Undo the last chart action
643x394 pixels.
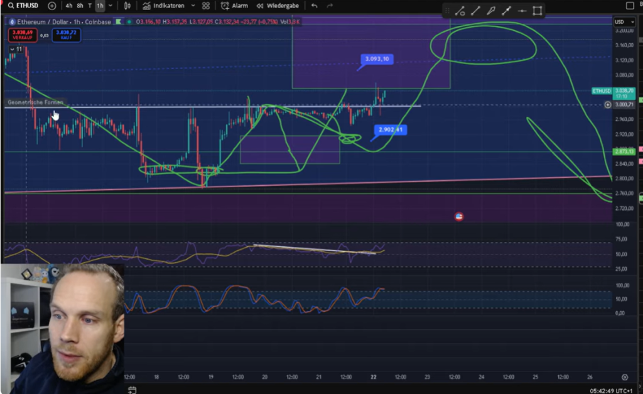pyautogui.click(x=315, y=6)
